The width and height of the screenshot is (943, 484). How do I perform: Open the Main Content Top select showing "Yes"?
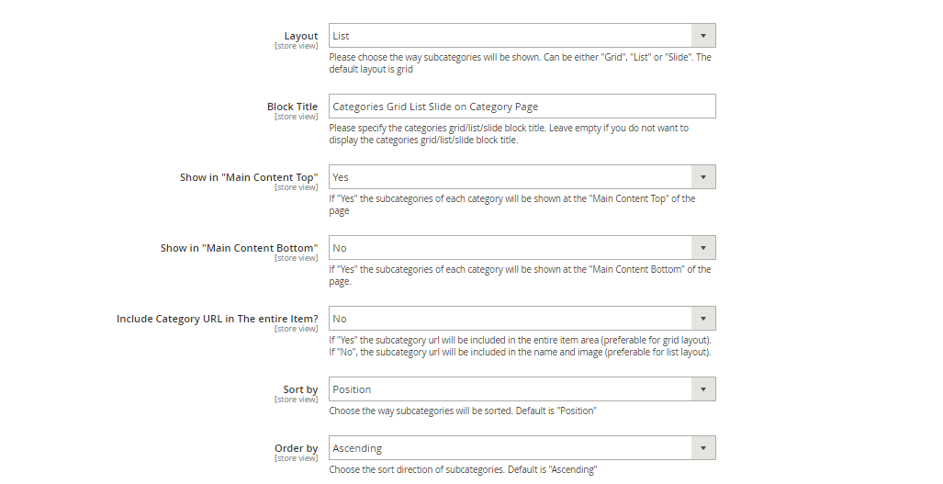click(x=522, y=177)
